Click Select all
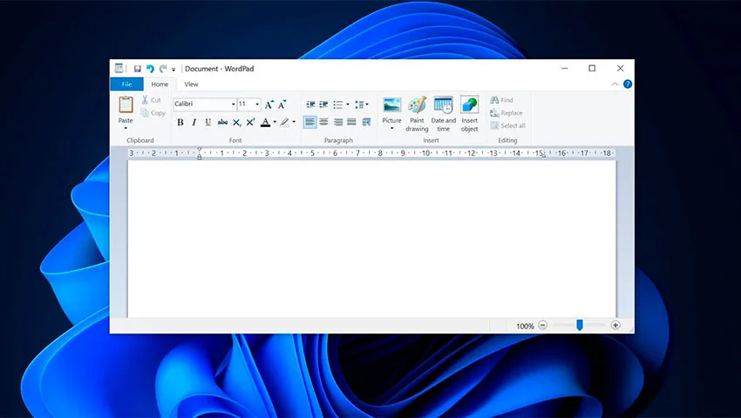Screen dimensions: 741x418 pos(508,125)
